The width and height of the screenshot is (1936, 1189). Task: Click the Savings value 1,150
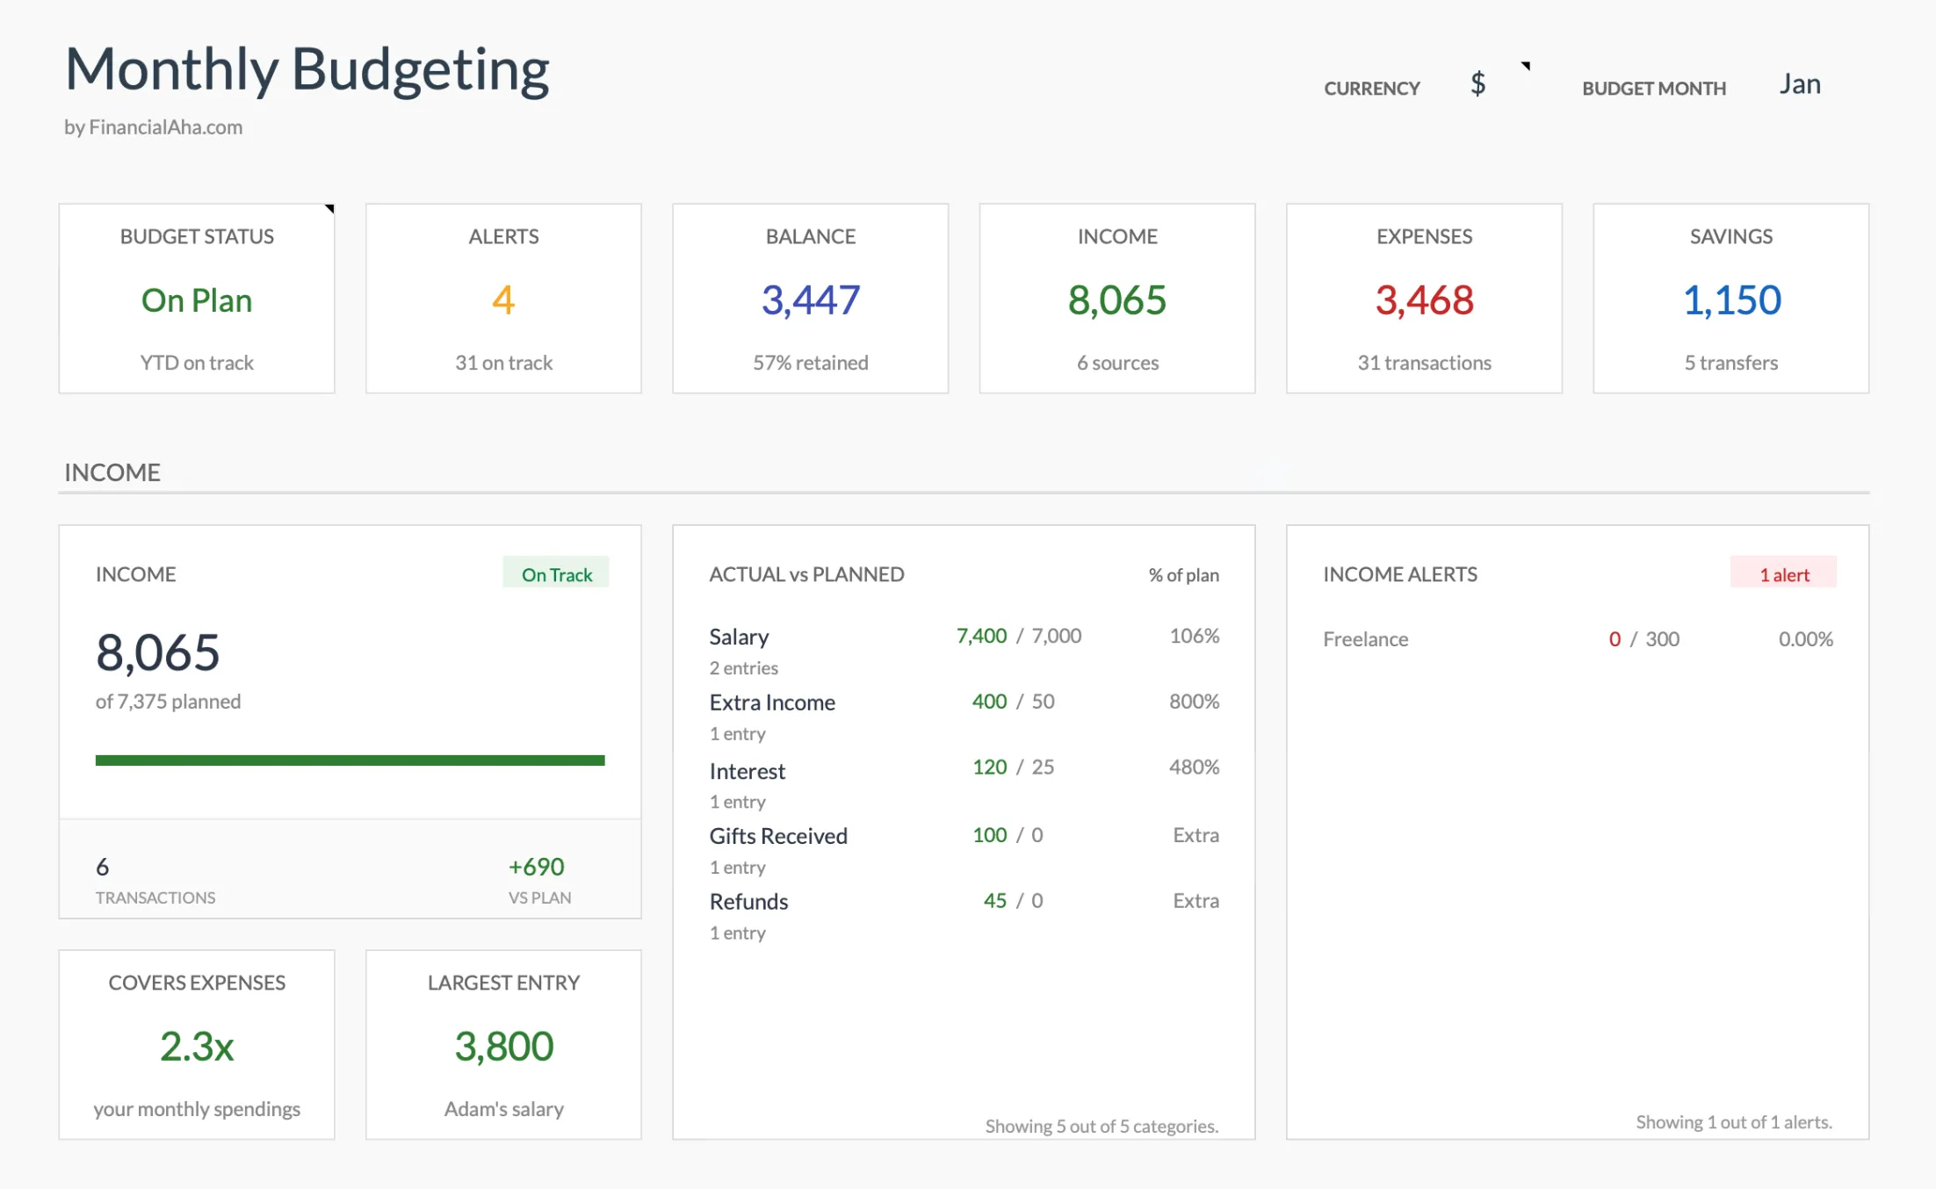[x=1730, y=299]
